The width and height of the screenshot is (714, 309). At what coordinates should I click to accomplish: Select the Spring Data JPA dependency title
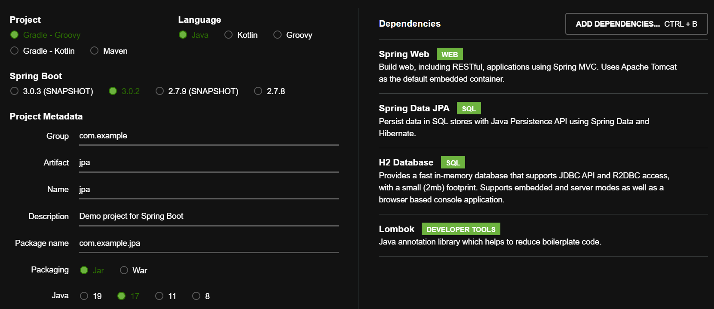click(x=414, y=108)
